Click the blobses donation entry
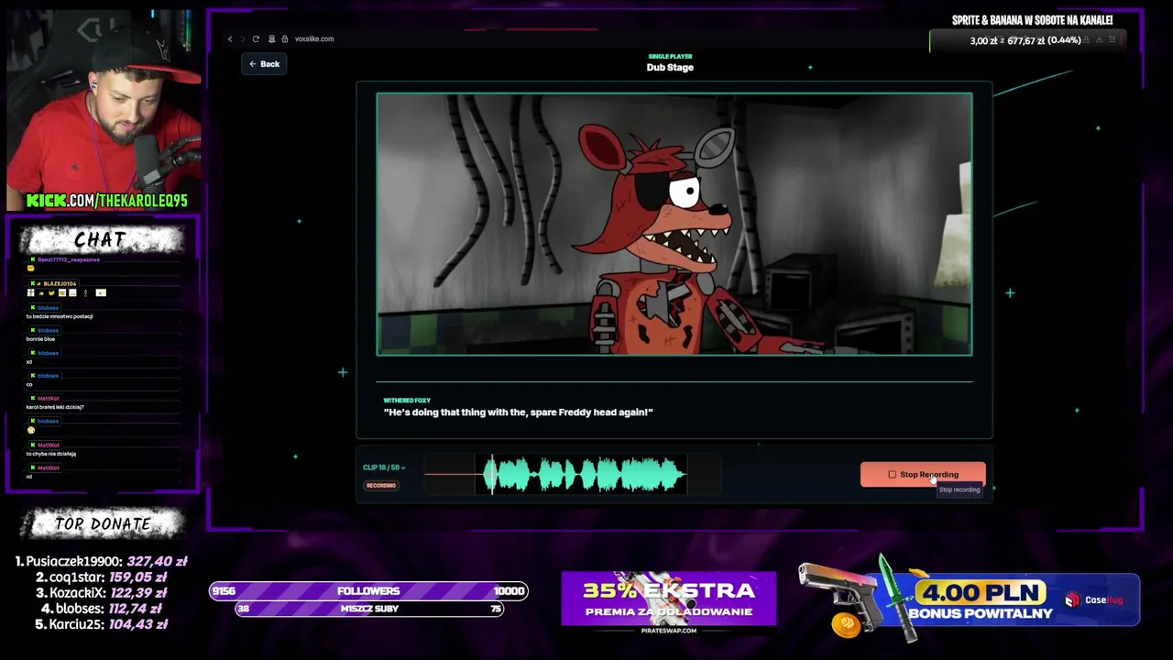The image size is (1173, 660). [101, 609]
